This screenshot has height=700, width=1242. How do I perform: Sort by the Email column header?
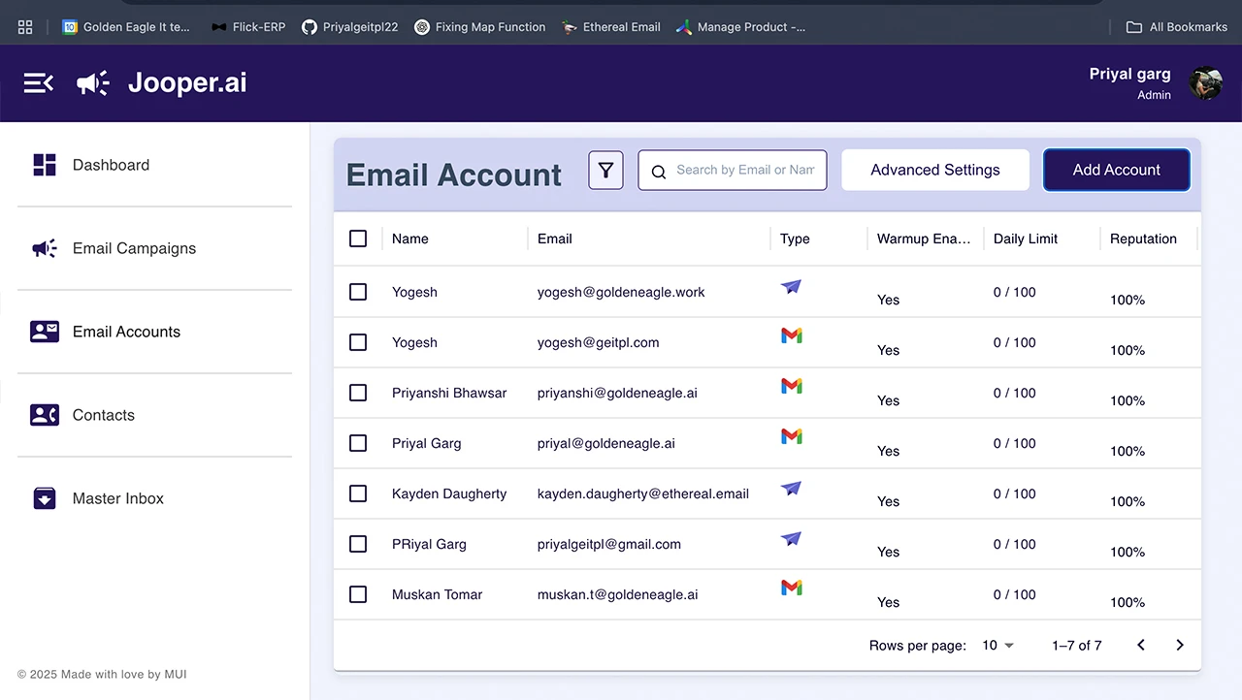point(555,239)
